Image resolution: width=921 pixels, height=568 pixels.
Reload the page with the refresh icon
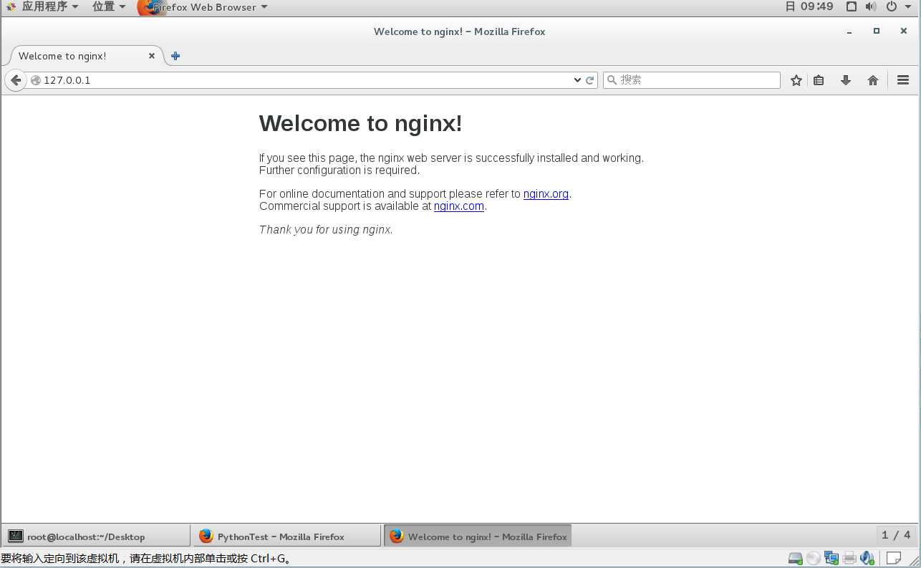[590, 80]
